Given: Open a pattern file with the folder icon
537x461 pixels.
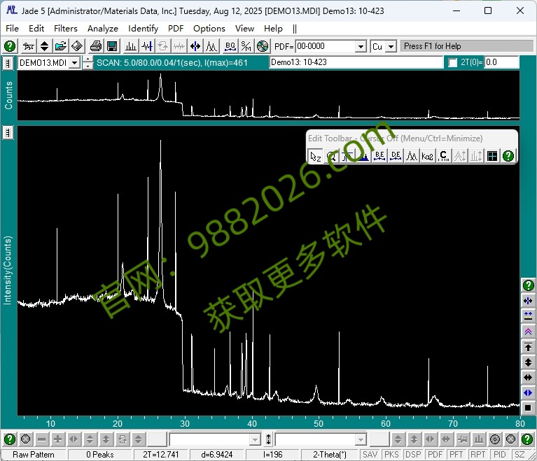Looking at the screenshot, I should tap(61, 46).
